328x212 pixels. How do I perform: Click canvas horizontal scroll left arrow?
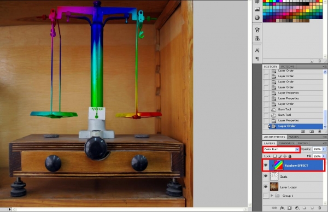coord(14,209)
